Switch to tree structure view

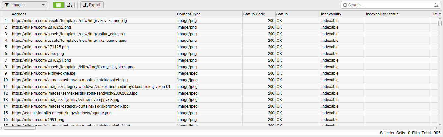coord(69,5)
